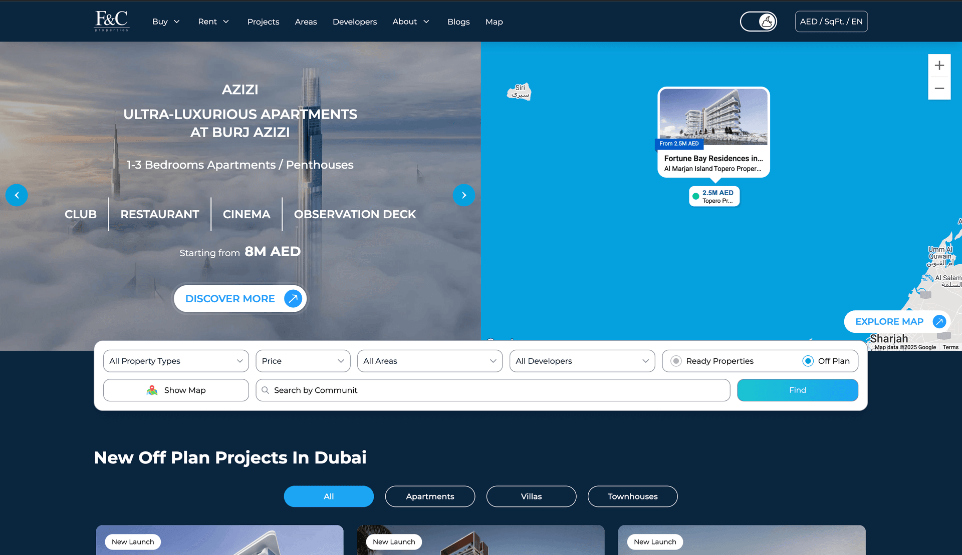Open the All Property Types dropdown
Viewport: 962px width, 555px height.
point(175,361)
